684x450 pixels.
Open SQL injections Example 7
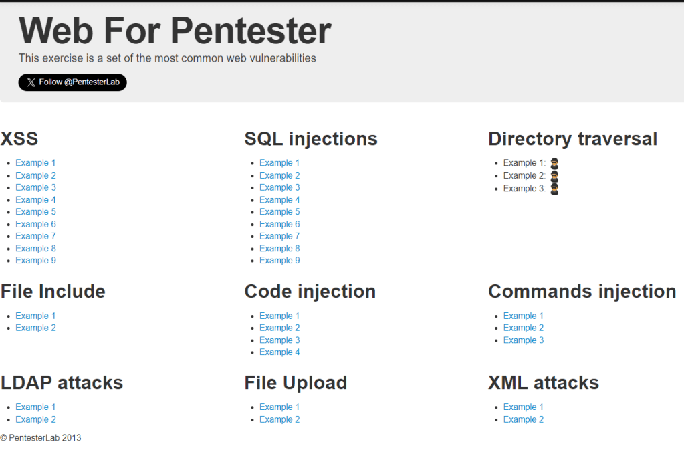(x=279, y=236)
